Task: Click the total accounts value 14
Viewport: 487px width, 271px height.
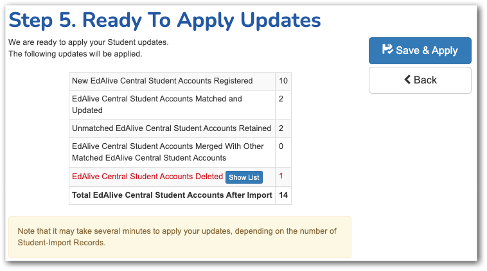Action: [283, 195]
